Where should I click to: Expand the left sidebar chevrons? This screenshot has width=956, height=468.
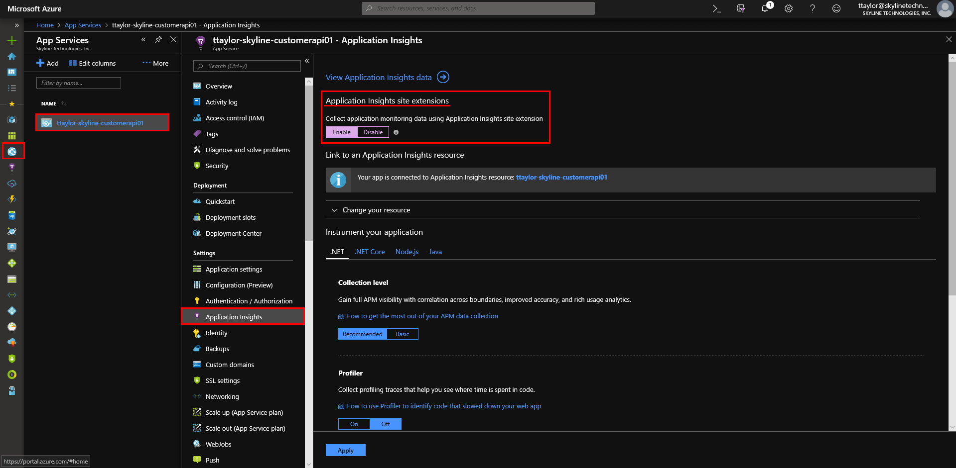click(16, 25)
